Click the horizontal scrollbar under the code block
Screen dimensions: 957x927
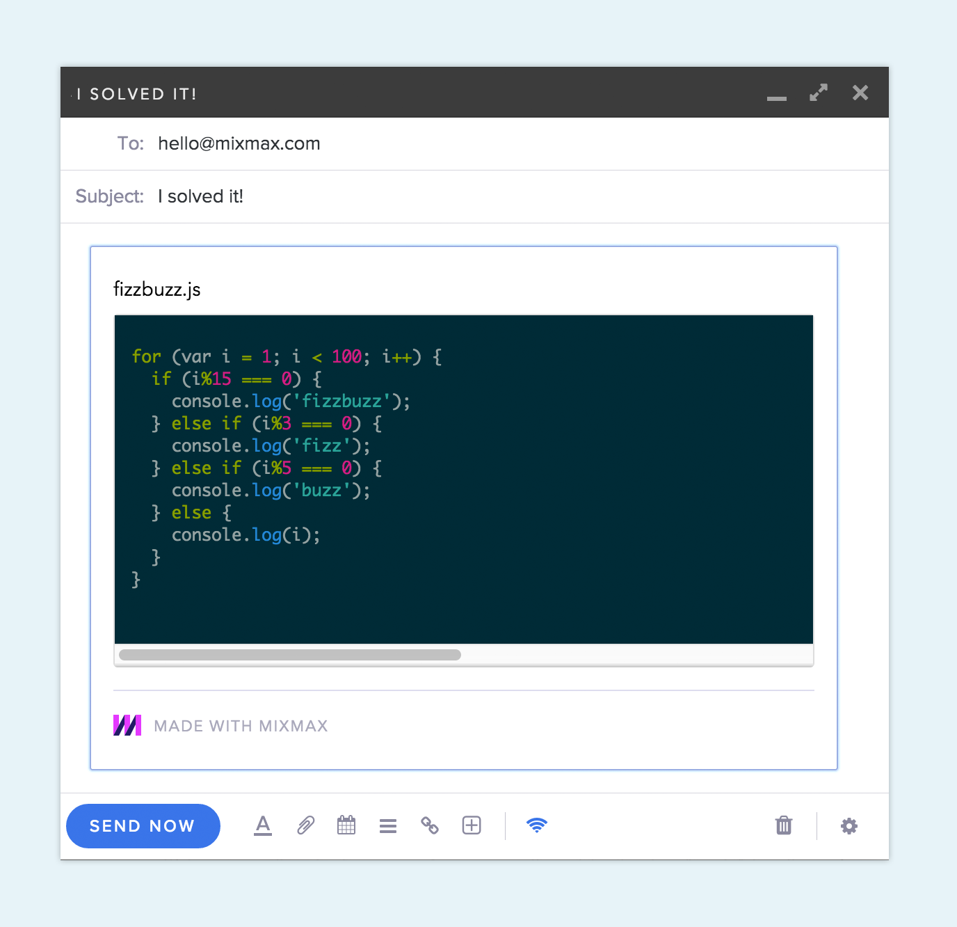coord(290,655)
